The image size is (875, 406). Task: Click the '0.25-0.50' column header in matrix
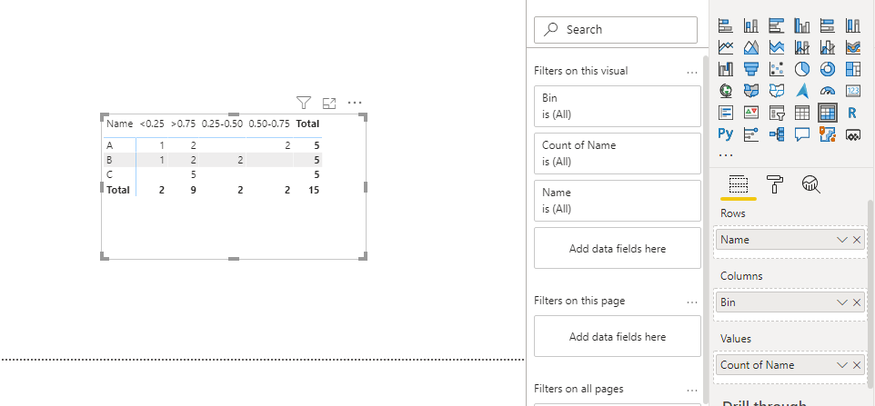(x=222, y=124)
